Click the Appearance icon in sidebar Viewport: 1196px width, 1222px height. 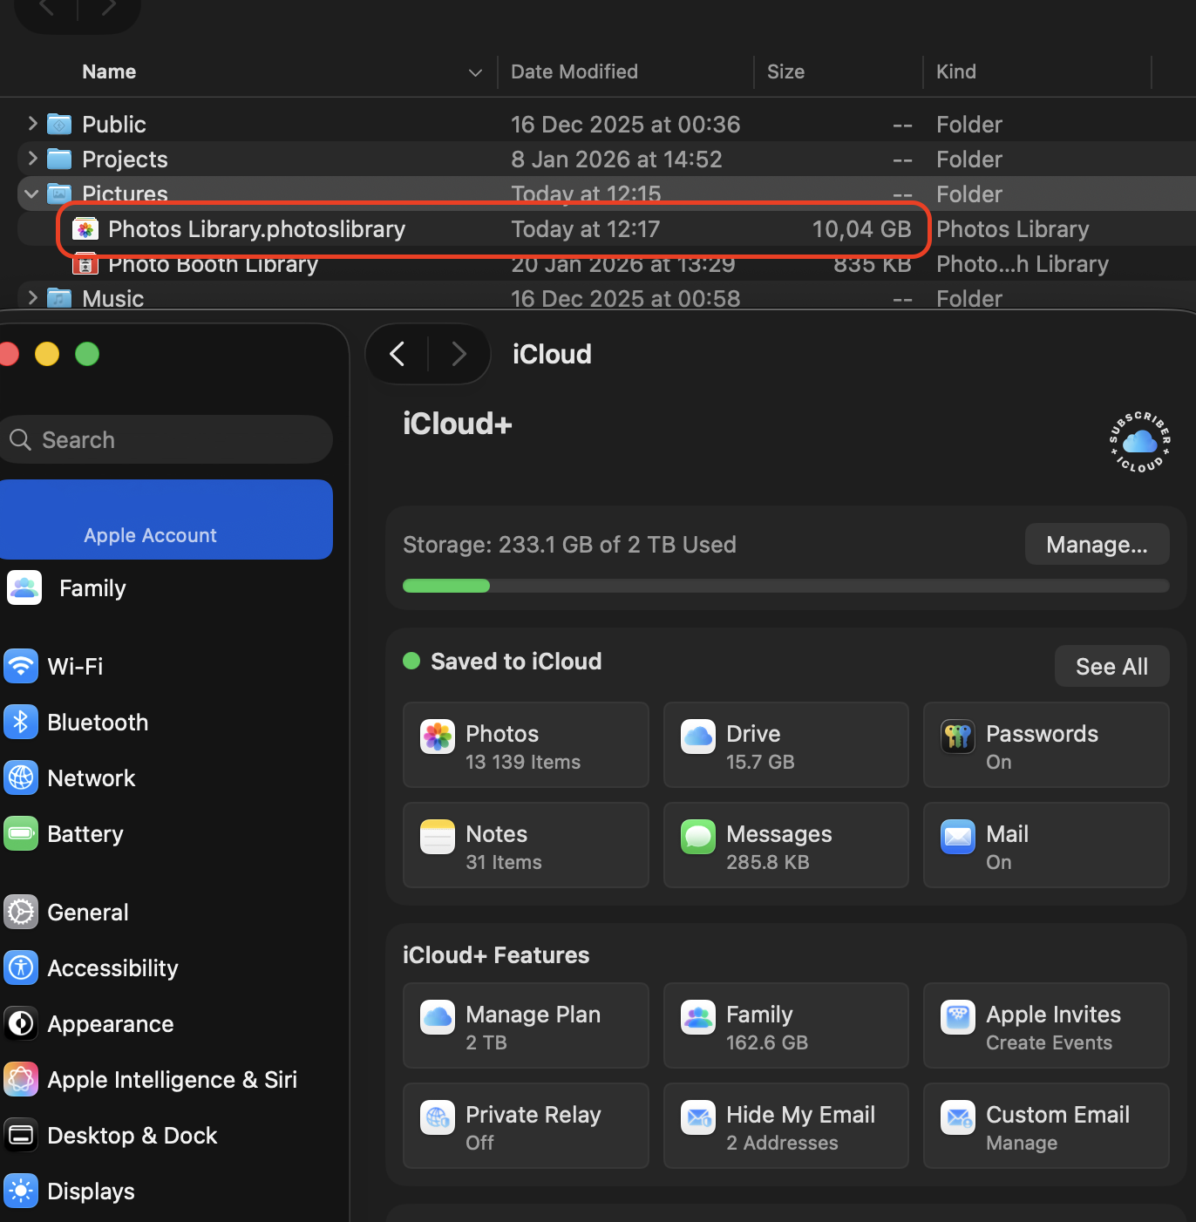click(x=21, y=1024)
